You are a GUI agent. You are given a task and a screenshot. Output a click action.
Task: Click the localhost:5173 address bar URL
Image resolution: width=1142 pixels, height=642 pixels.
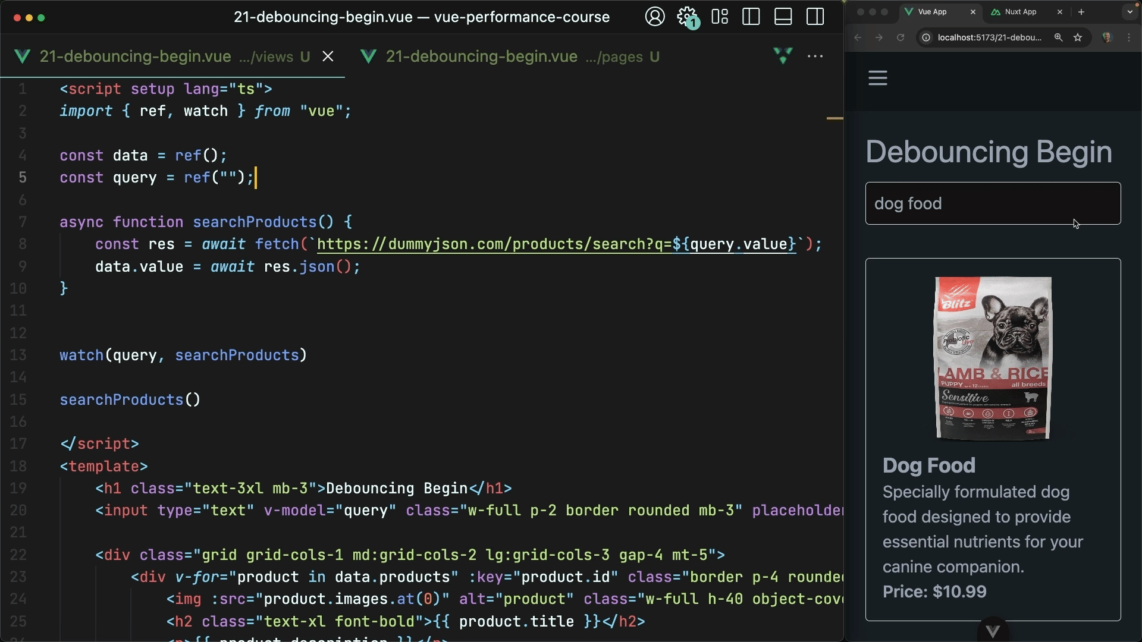990,37
